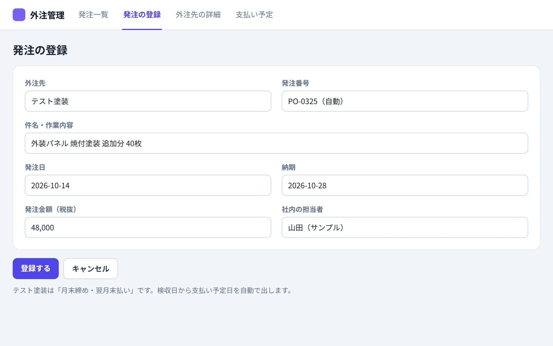Click the 発注の登録 page heading
Image resolution: width=553 pixels, height=346 pixels.
[40, 50]
